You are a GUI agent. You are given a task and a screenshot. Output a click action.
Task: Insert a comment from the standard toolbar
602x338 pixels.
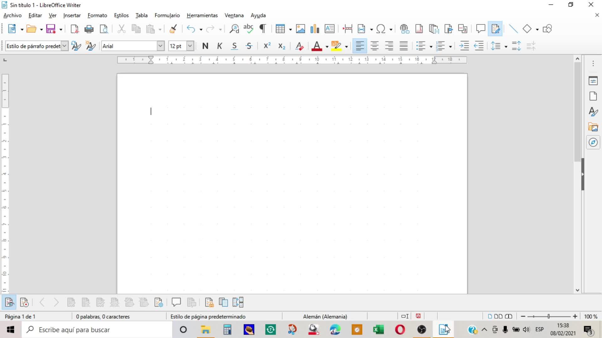(480, 29)
